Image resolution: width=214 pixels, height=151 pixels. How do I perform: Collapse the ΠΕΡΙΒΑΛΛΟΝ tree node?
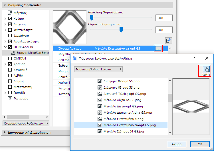5,47
